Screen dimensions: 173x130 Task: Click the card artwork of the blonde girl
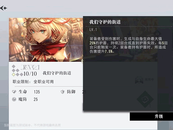[46, 40]
